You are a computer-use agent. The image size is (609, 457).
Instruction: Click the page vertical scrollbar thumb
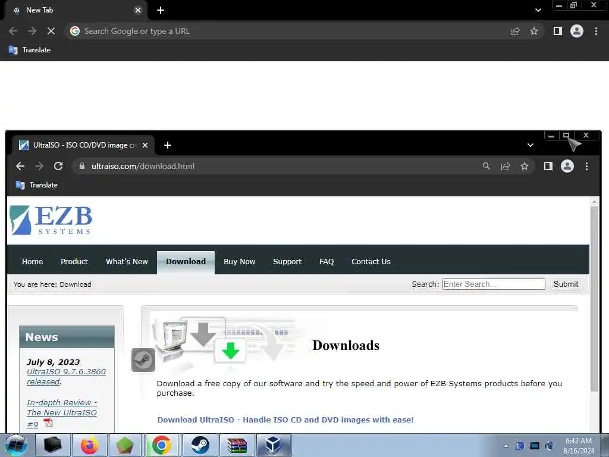[x=594, y=299]
